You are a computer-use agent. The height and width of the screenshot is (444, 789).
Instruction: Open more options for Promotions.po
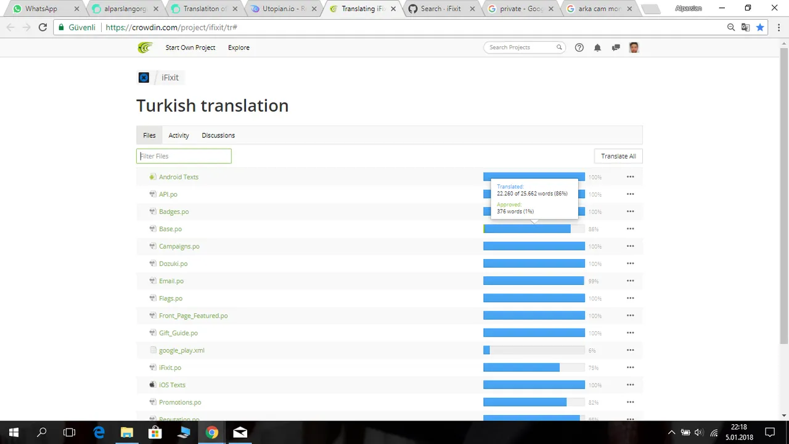click(x=630, y=402)
